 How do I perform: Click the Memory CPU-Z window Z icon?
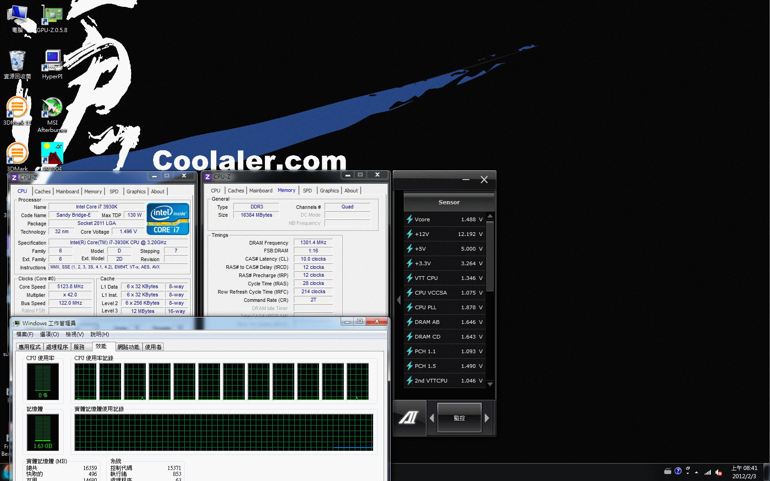[x=208, y=176]
